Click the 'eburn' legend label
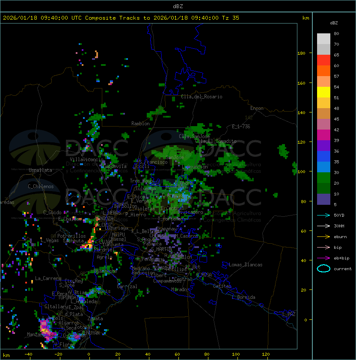The height and width of the screenshot is (360, 356). pyautogui.click(x=340, y=237)
